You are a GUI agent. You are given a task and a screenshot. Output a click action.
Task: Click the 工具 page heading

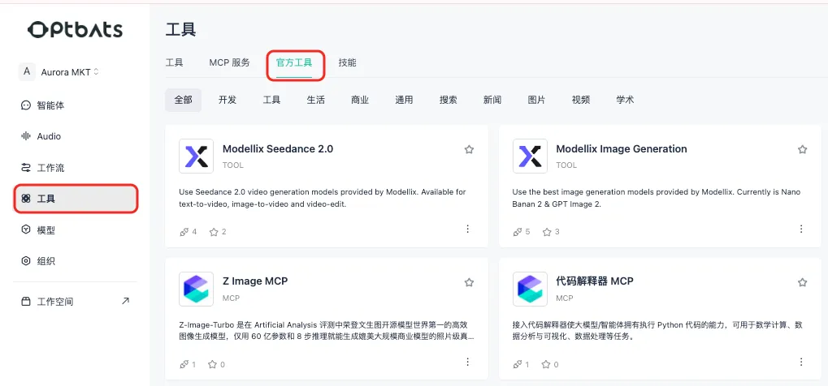click(x=180, y=29)
